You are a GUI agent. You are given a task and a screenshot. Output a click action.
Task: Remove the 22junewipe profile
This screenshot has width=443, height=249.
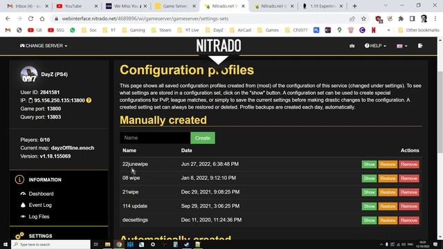409,165
